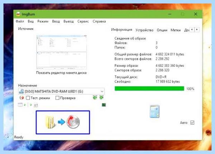This screenshot has width=215, height=154.
Task: Click the ImgBurn app icon in title bar
Action: coord(18,14)
